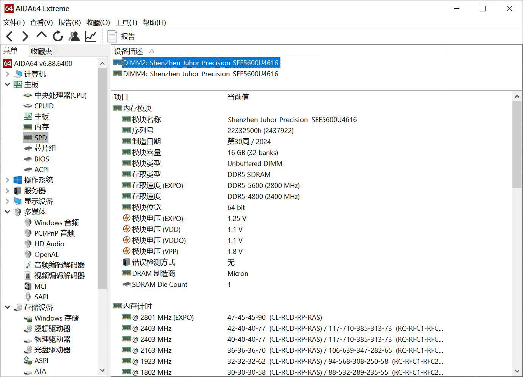The height and width of the screenshot is (377, 523).
Task: Click the 物理驱动器 drive icon
Action: coord(28,340)
